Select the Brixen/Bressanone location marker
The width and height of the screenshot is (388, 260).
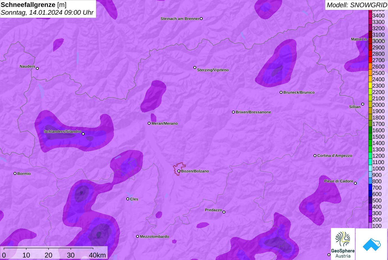point(233,112)
